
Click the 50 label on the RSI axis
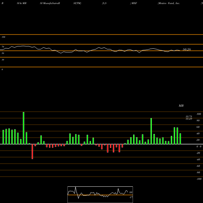3,53
